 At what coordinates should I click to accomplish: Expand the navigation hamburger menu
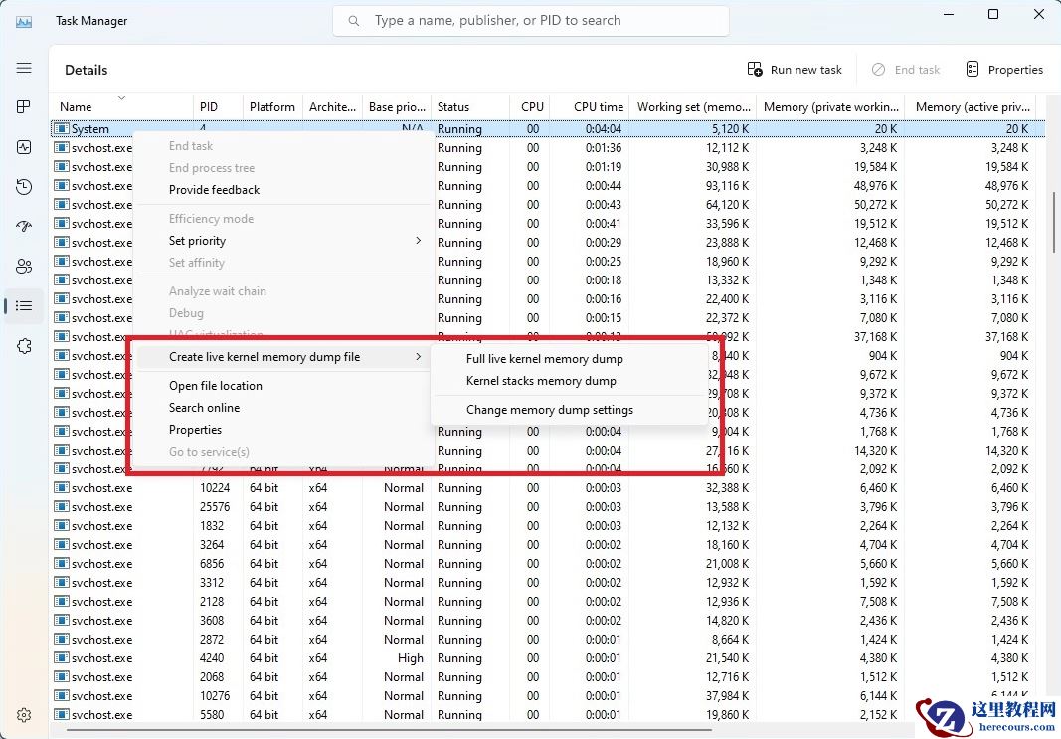[24, 68]
